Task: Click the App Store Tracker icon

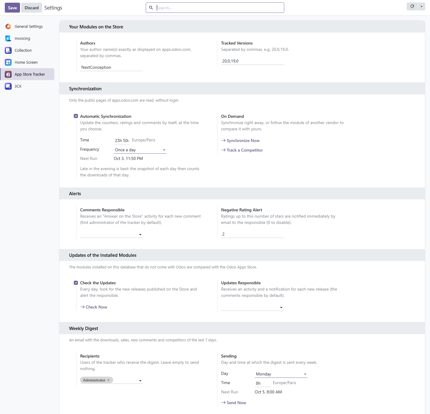Action: point(8,74)
